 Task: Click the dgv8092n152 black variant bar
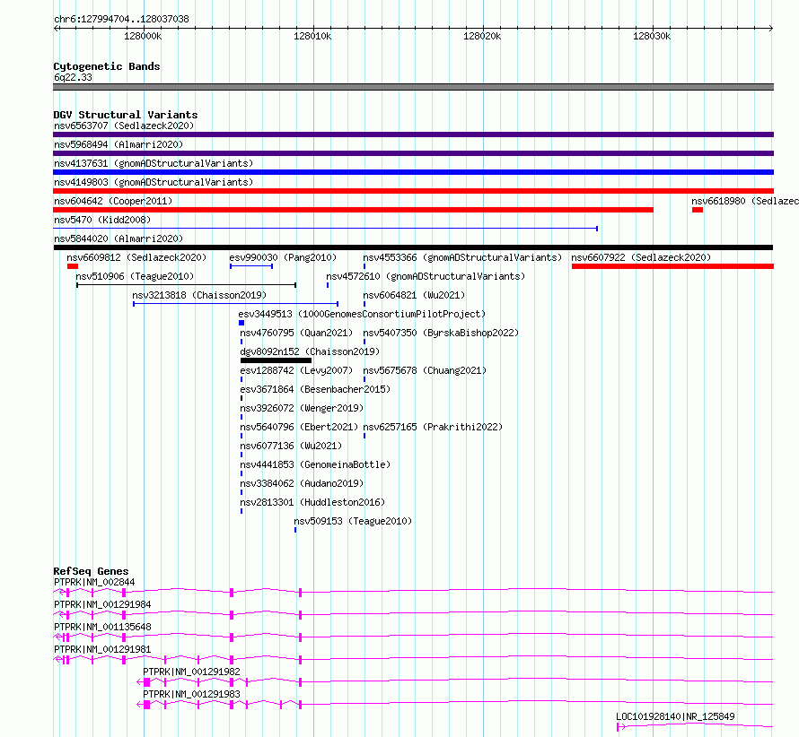tap(276, 360)
